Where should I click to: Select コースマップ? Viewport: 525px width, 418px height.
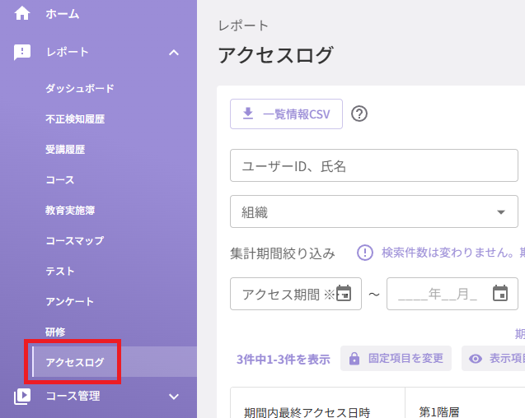click(75, 241)
